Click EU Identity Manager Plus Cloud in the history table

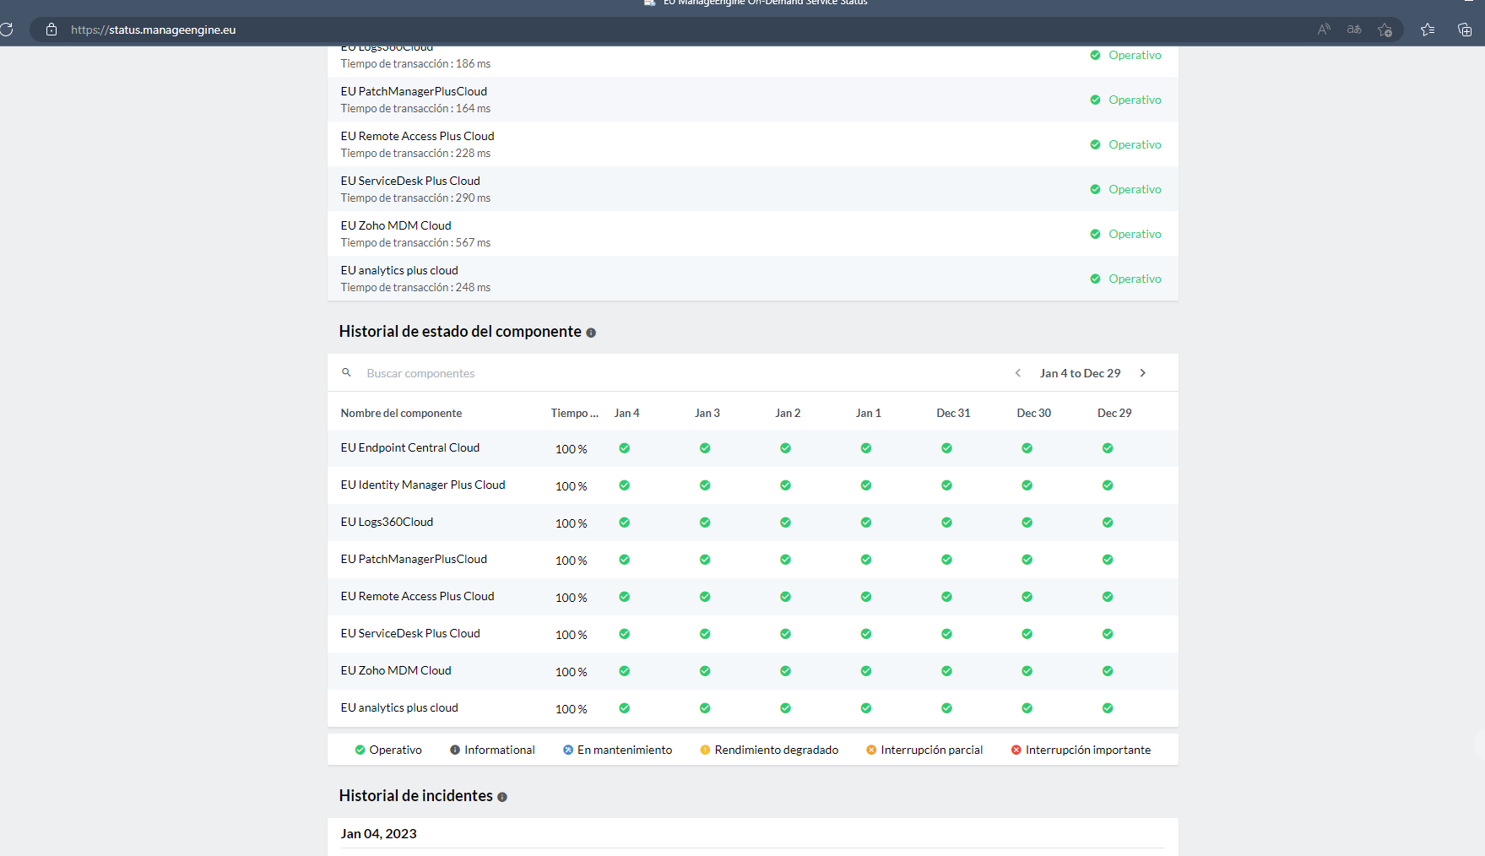(x=423, y=485)
